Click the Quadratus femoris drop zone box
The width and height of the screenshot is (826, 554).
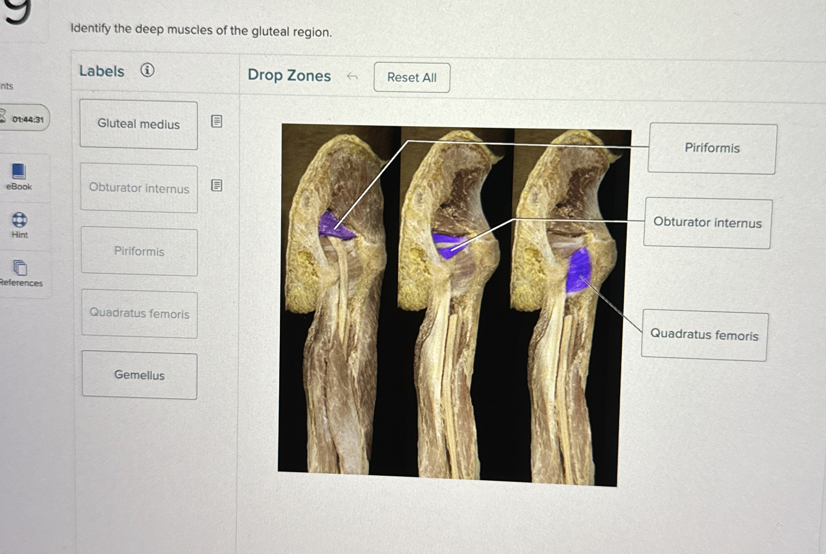[704, 335]
